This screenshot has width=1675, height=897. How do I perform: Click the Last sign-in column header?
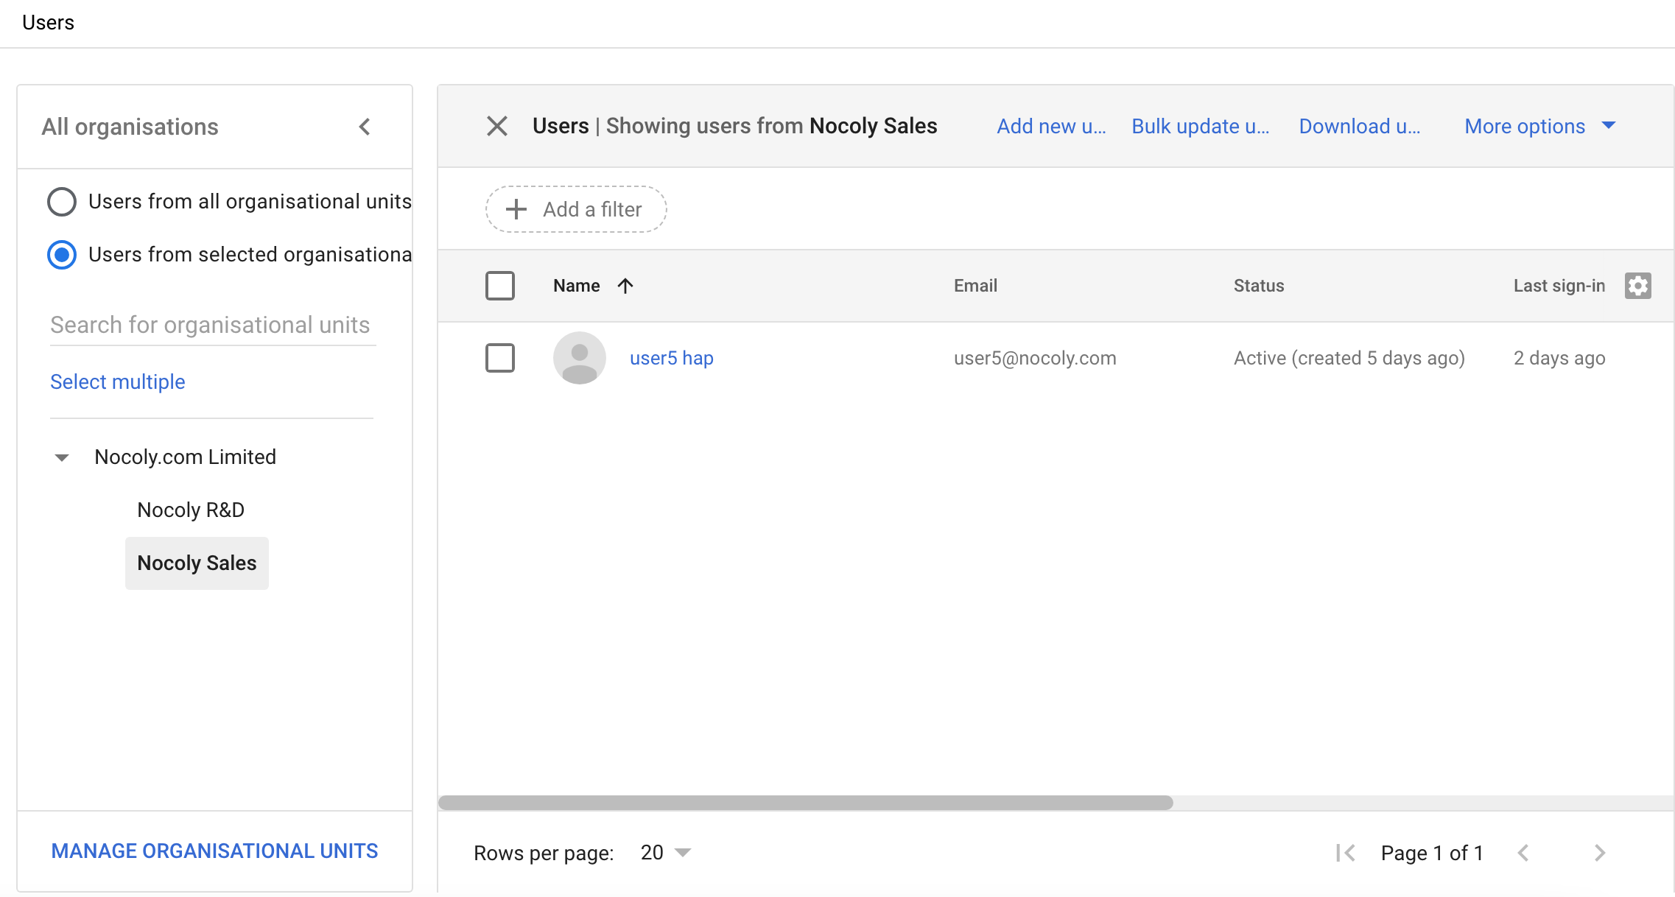click(x=1559, y=286)
